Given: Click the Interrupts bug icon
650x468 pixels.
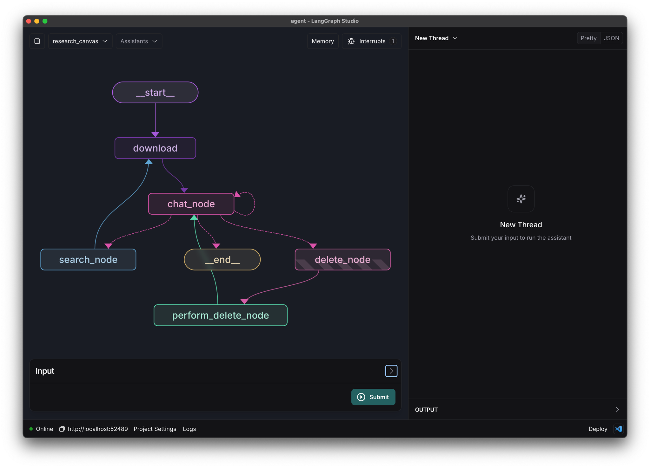Looking at the screenshot, I should 351,41.
